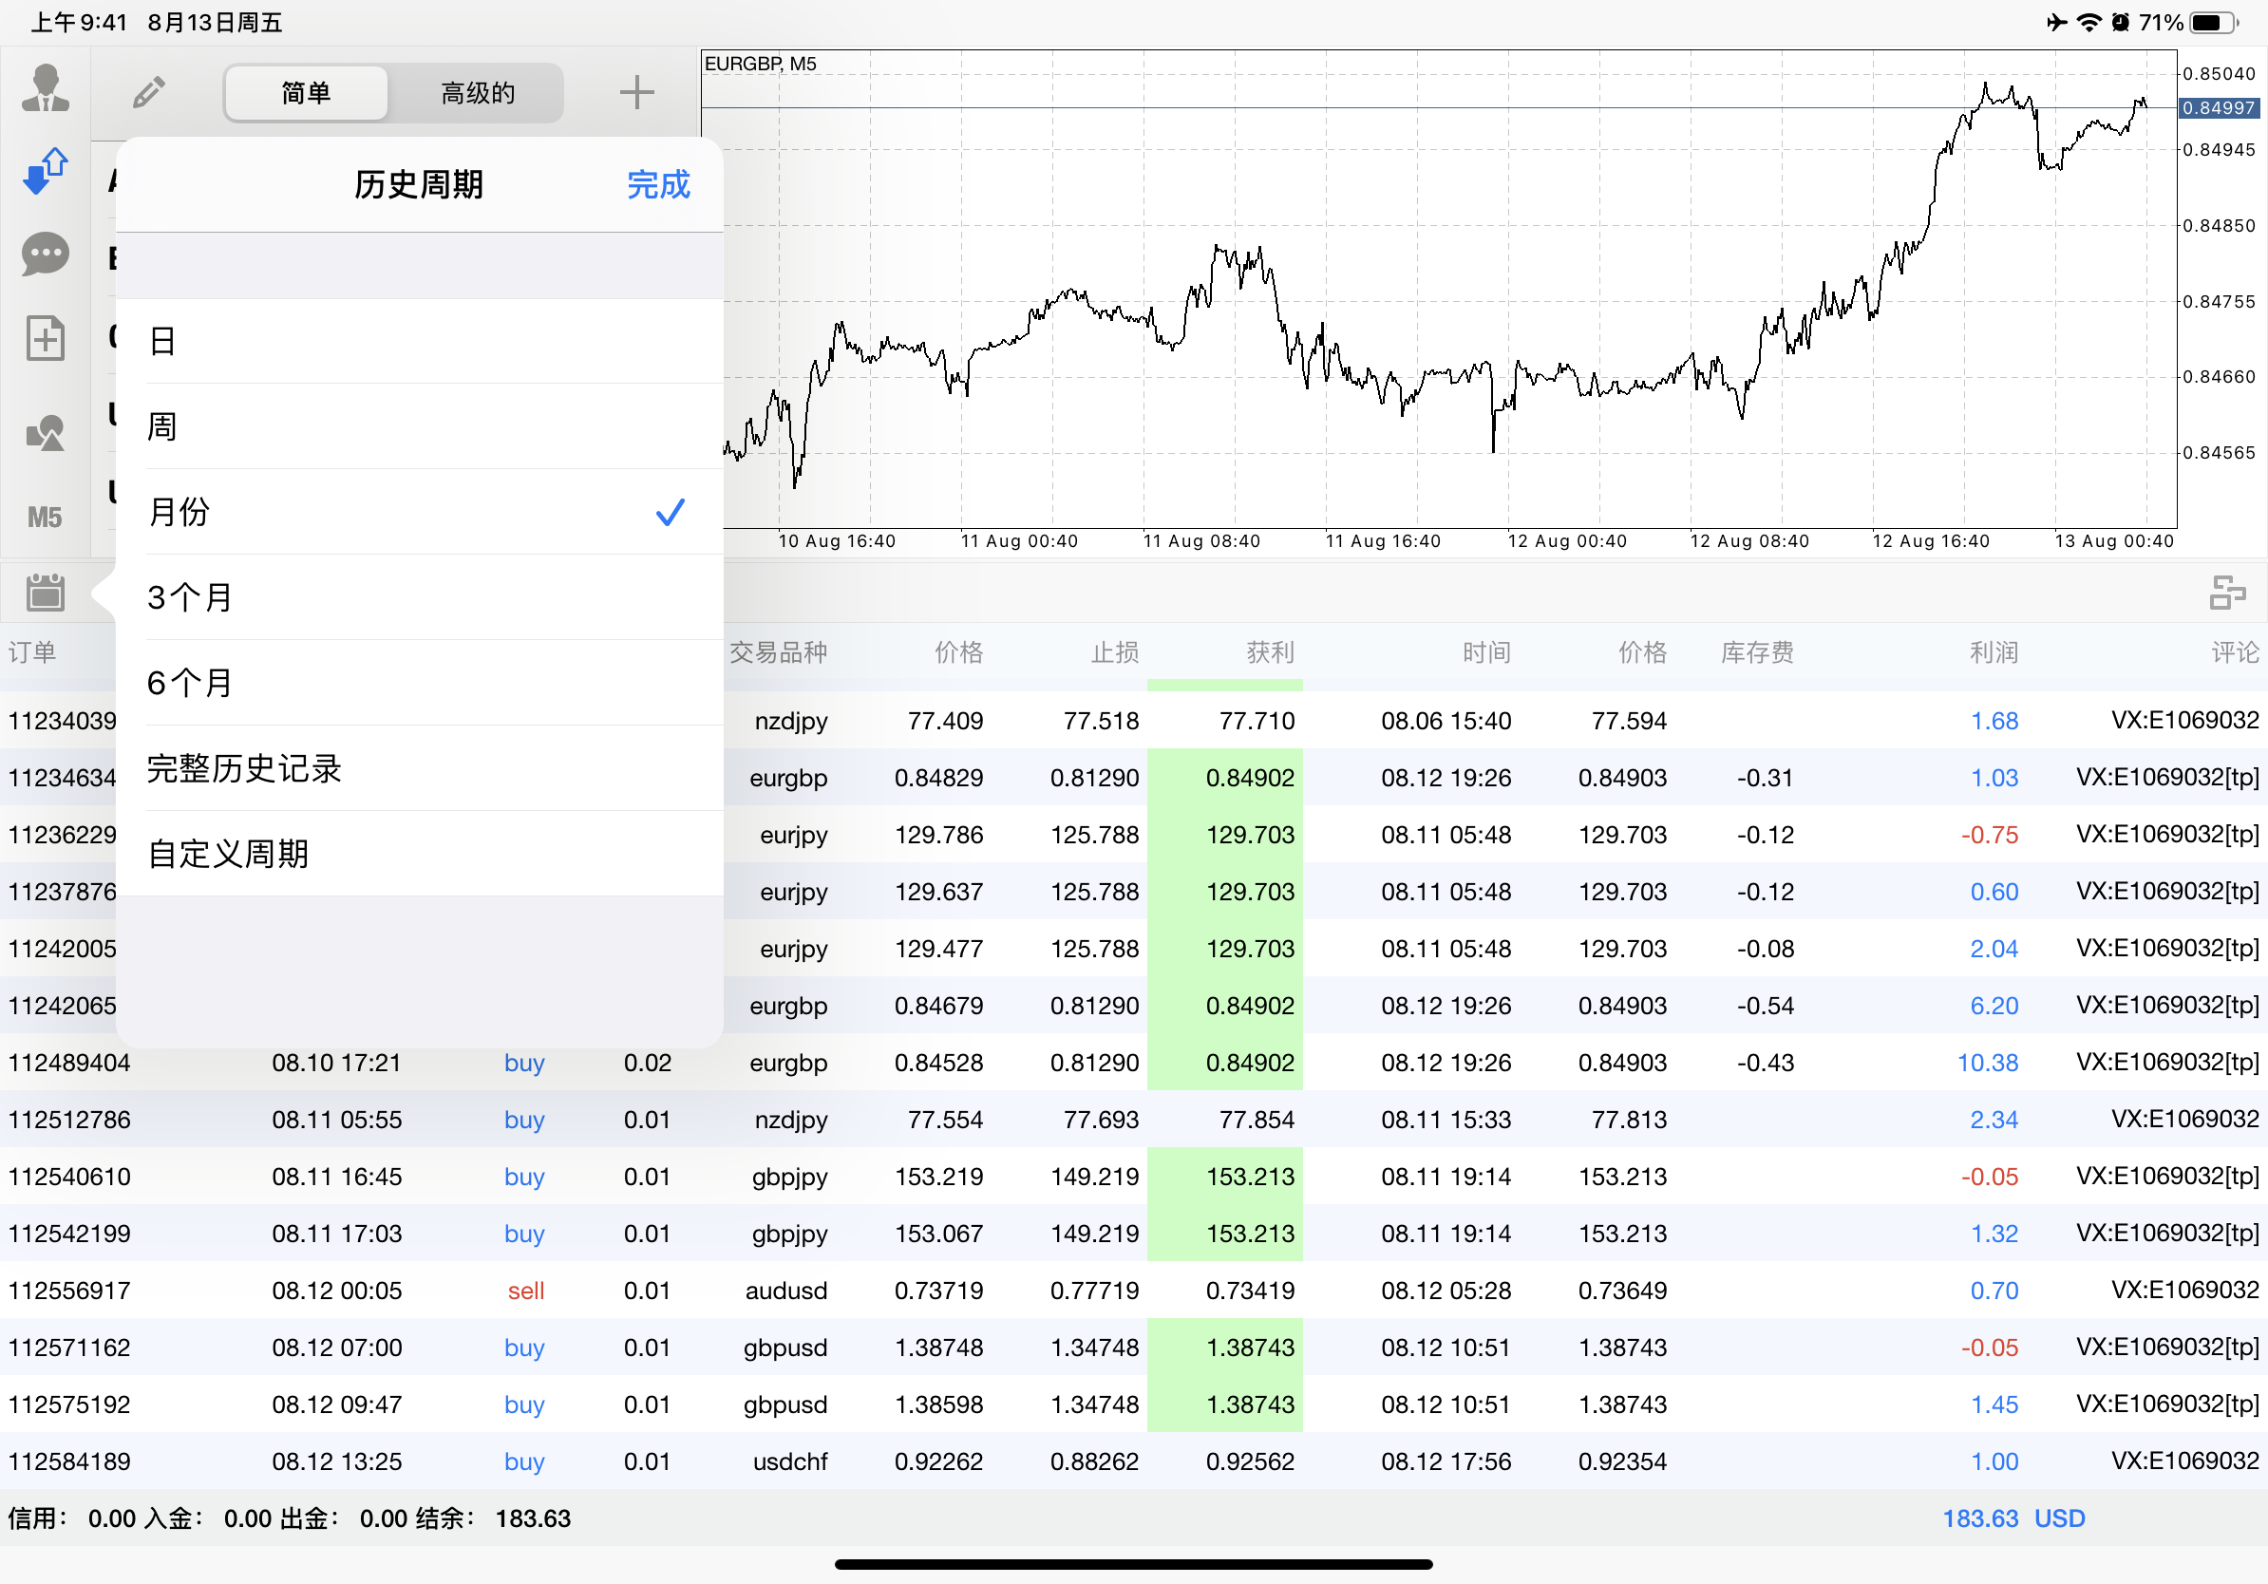Tap the pencil edit icon
The image size is (2268, 1584).
click(149, 93)
